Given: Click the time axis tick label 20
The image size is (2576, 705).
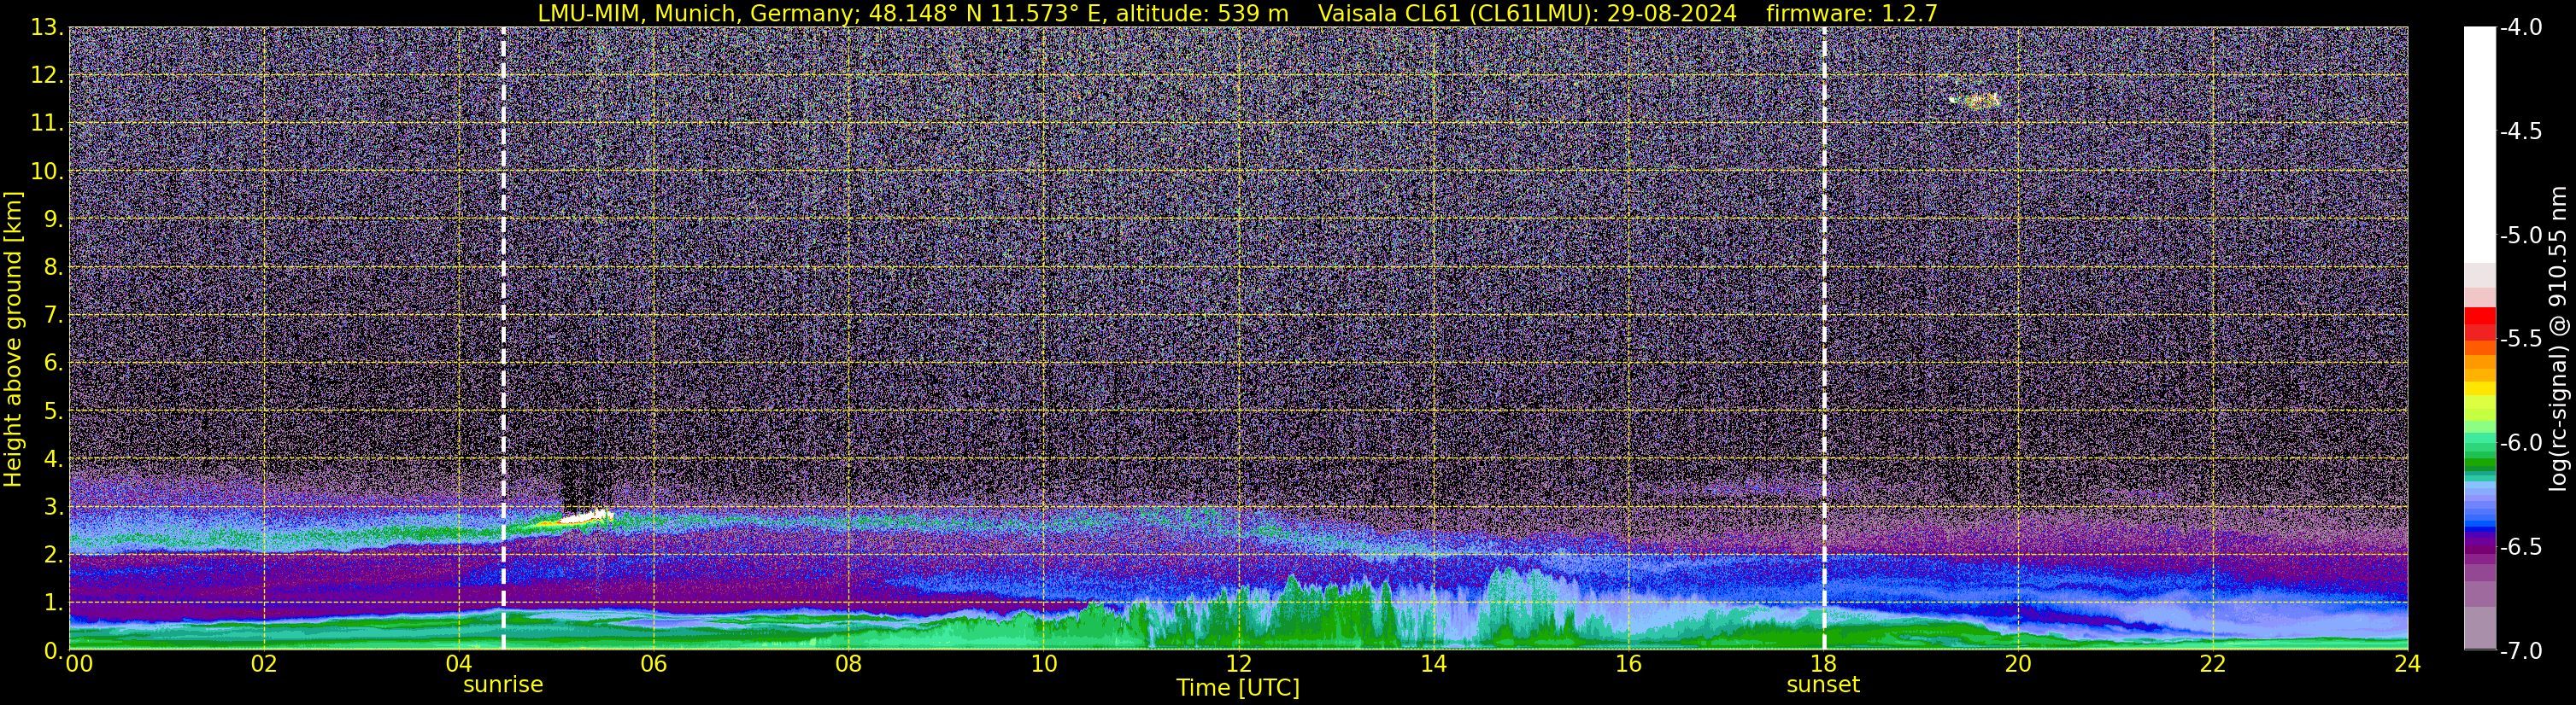Looking at the screenshot, I should click(x=2018, y=664).
